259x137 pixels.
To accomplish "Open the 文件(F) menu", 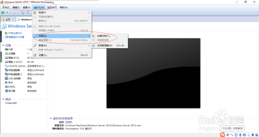I will 6,7.
